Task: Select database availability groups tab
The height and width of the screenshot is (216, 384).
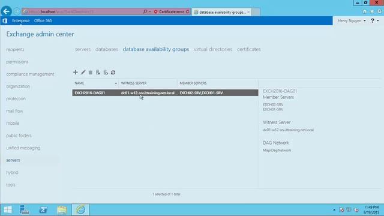Action: coord(156,49)
